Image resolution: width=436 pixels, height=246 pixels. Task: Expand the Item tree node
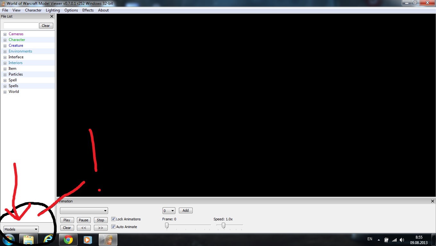click(x=5, y=69)
